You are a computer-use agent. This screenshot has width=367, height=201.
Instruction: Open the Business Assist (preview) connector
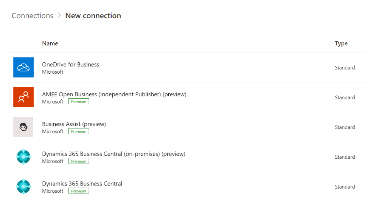74,124
